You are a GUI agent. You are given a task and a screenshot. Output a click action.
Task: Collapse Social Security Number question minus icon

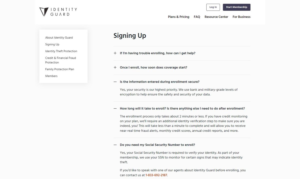click(x=115, y=145)
